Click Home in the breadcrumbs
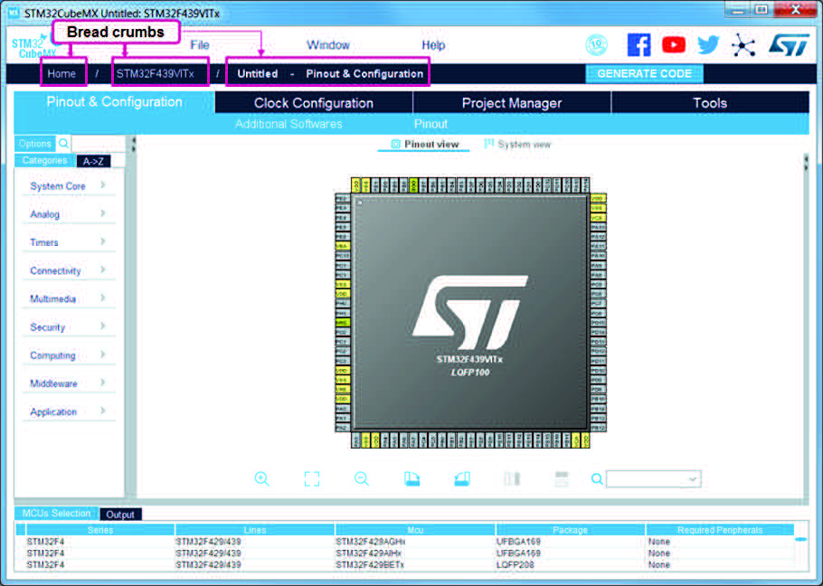The image size is (823, 586). pos(61,74)
